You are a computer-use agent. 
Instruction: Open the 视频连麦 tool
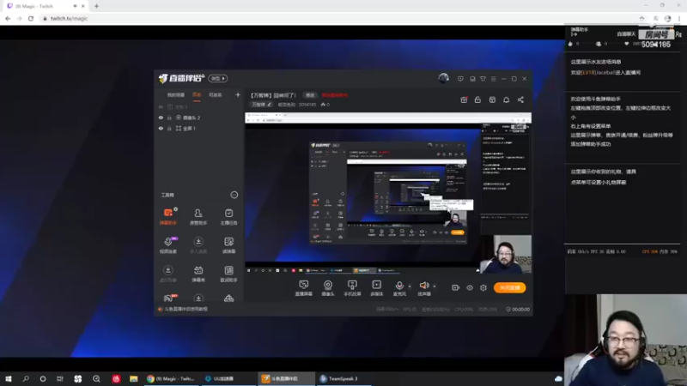pyautogui.click(x=168, y=245)
